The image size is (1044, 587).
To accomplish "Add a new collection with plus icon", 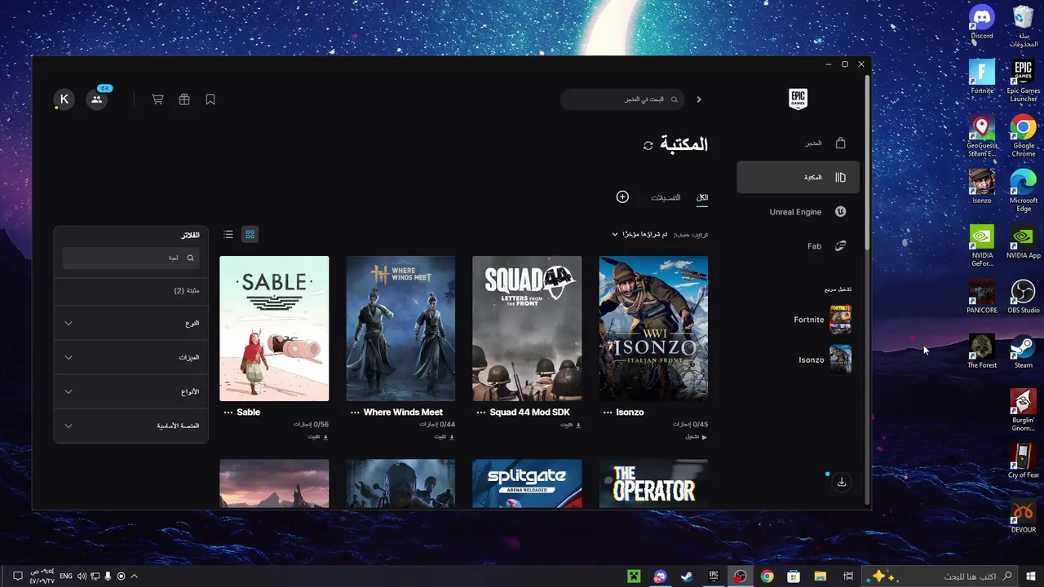I will [622, 197].
